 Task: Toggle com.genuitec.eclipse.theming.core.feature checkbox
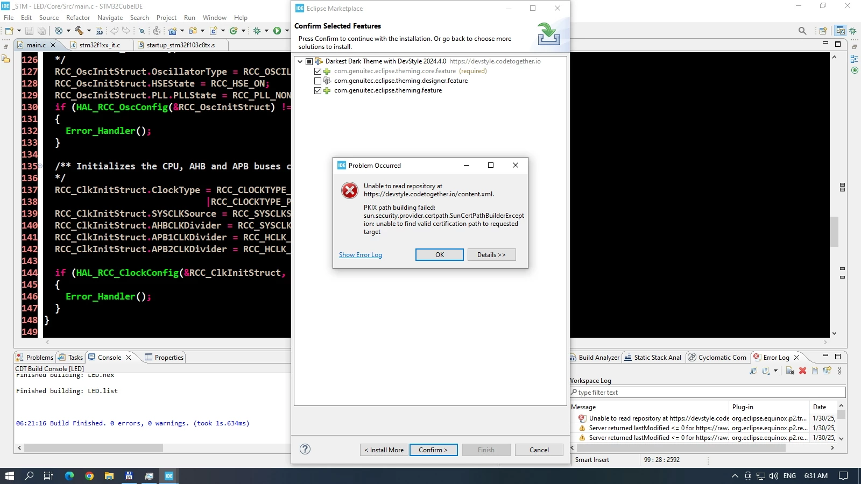(317, 71)
